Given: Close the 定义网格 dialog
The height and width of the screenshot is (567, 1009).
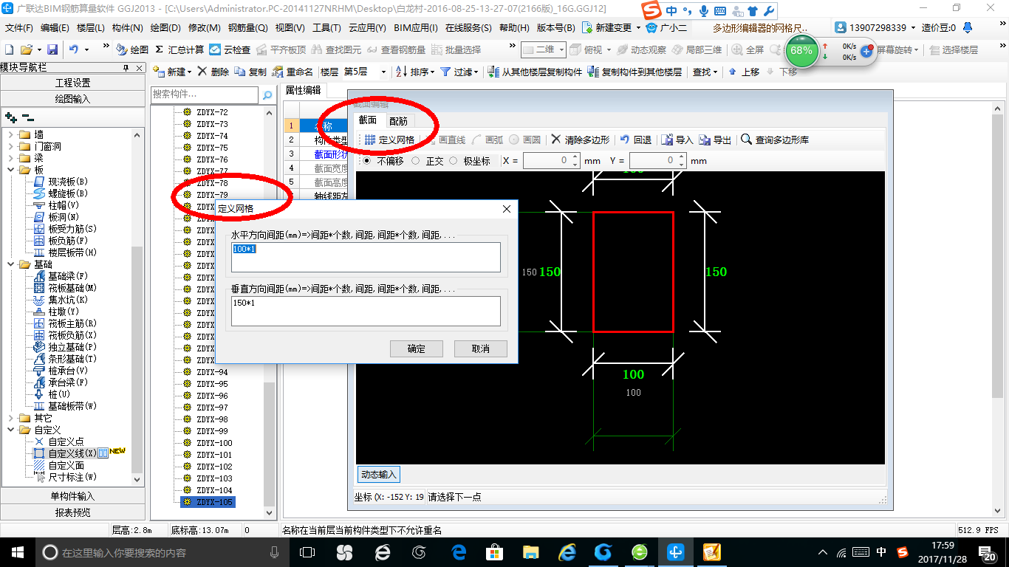Looking at the screenshot, I should (507, 209).
